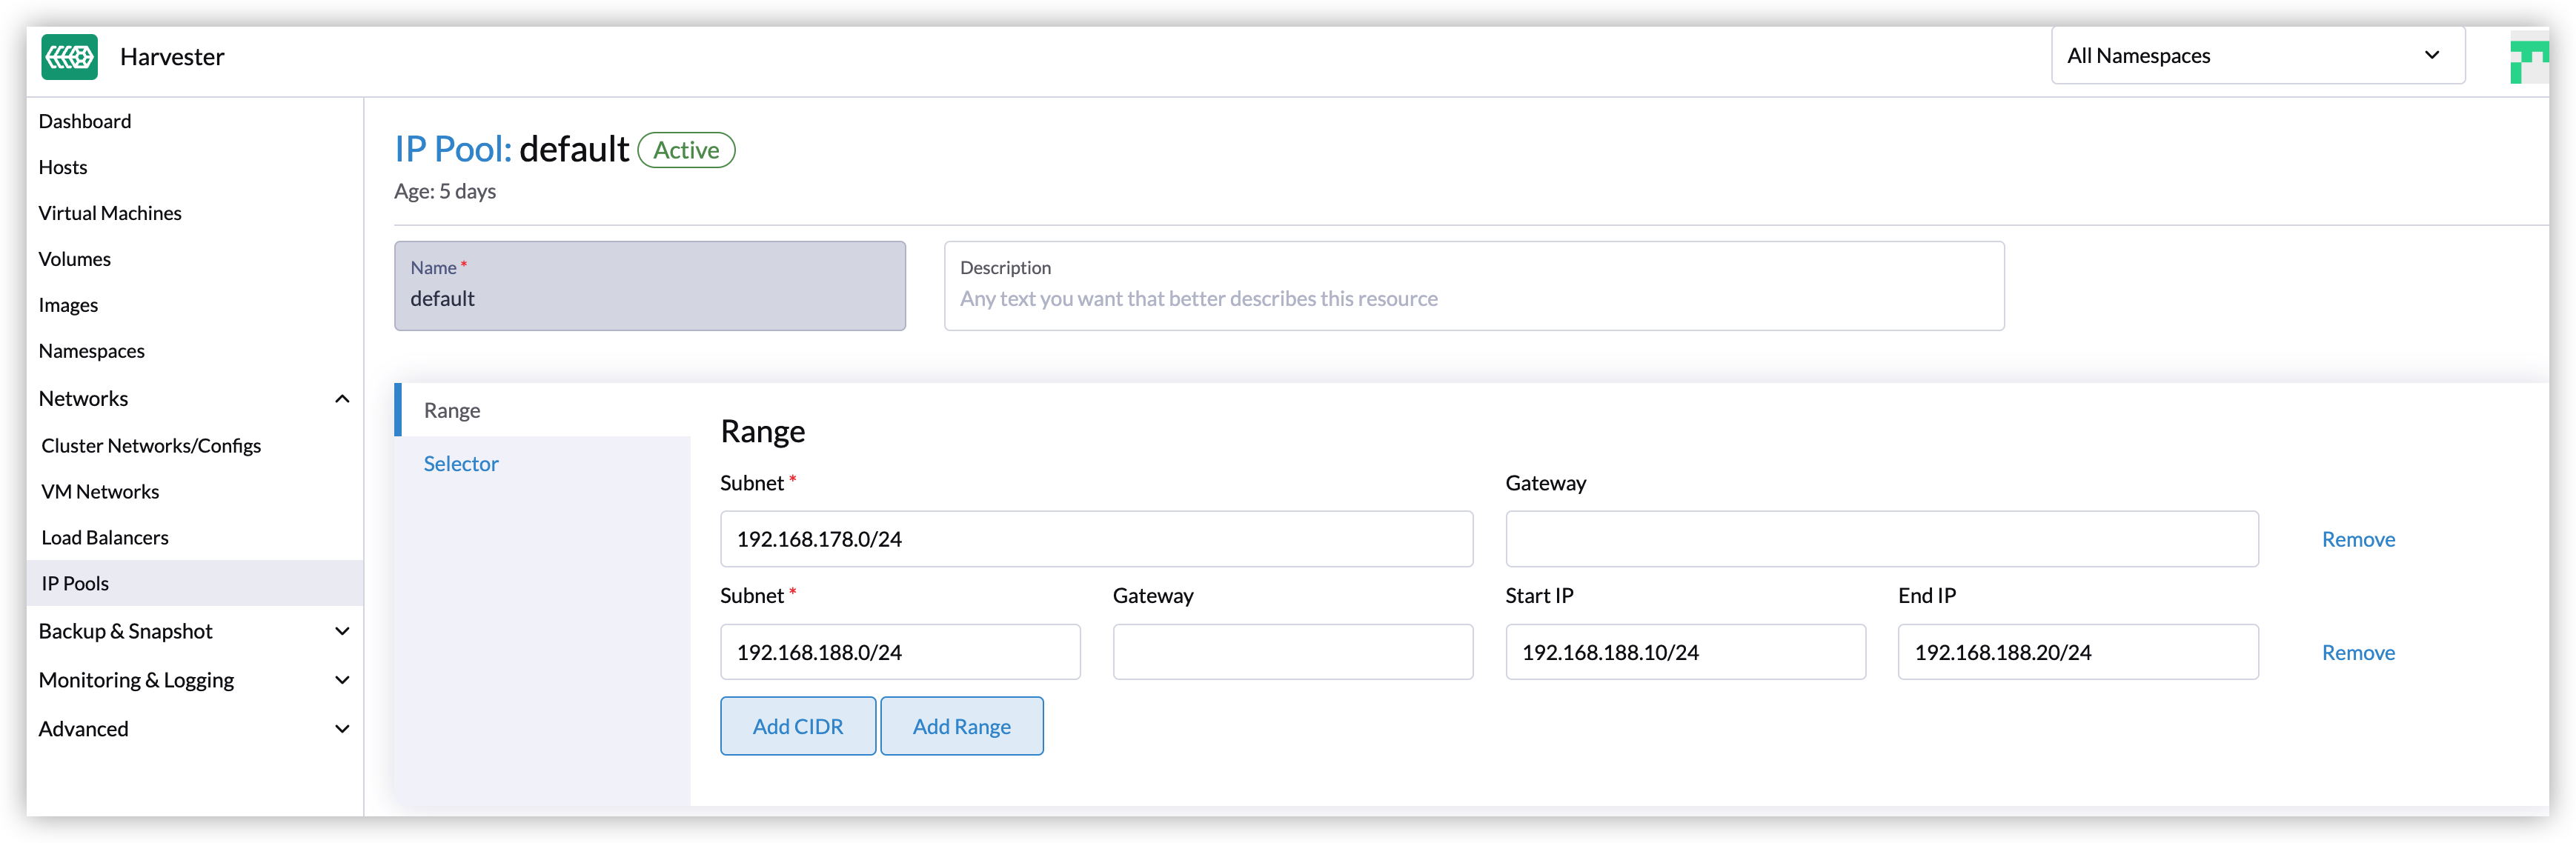
Task: Remove the 192.168.178.0/24 subnet
Action: coord(2358,539)
